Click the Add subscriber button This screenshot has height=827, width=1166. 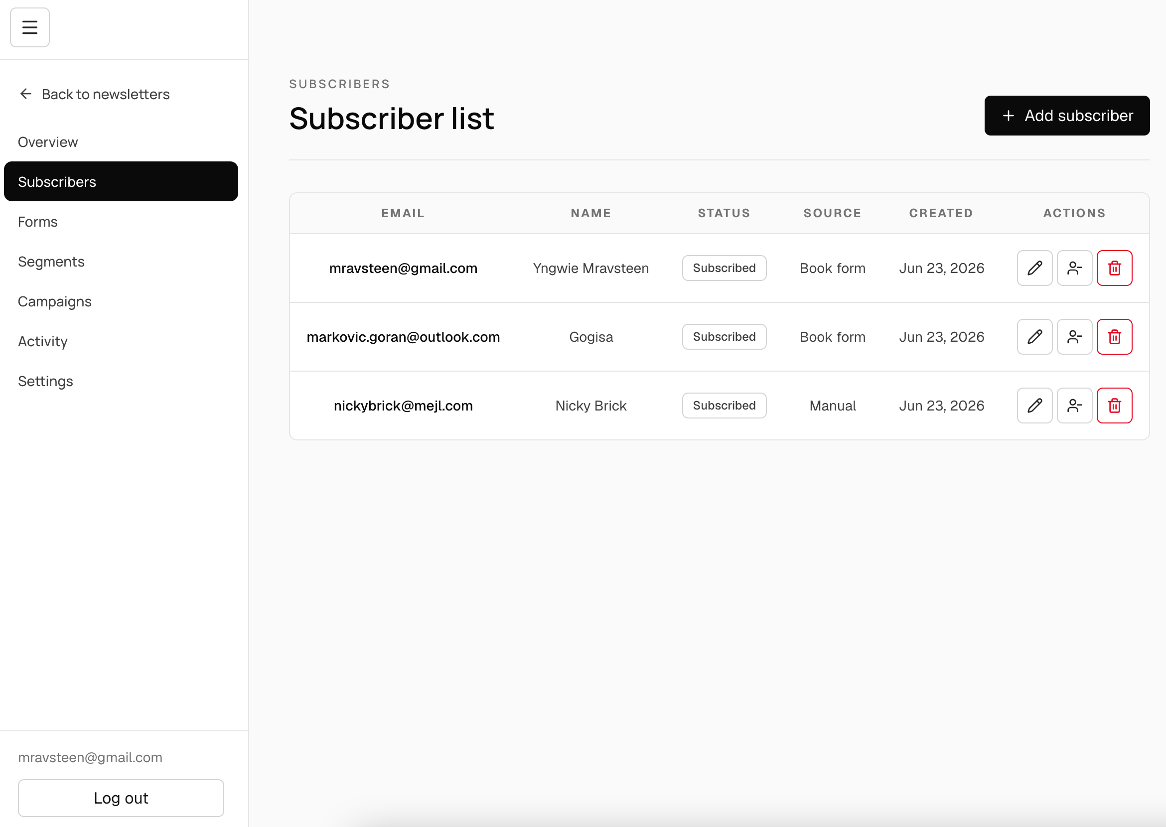pyautogui.click(x=1067, y=116)
